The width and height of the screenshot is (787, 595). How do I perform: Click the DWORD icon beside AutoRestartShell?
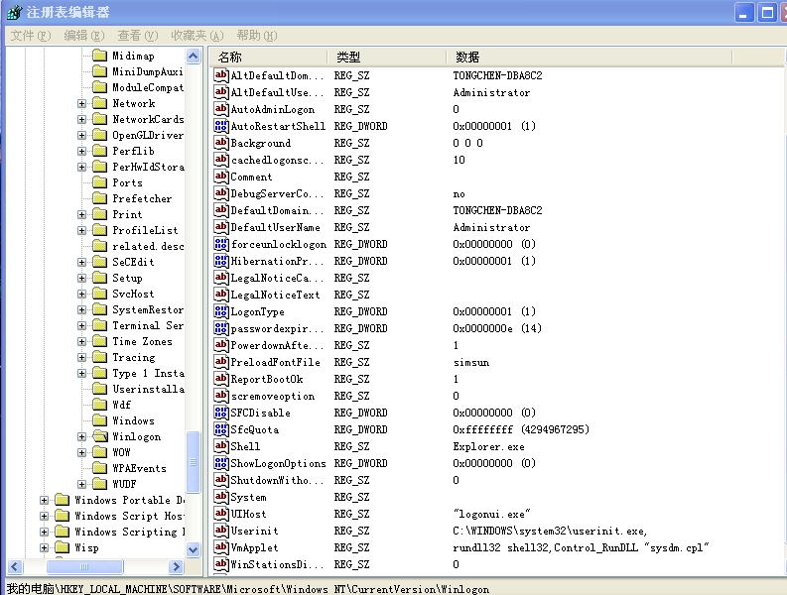[221, 126]
